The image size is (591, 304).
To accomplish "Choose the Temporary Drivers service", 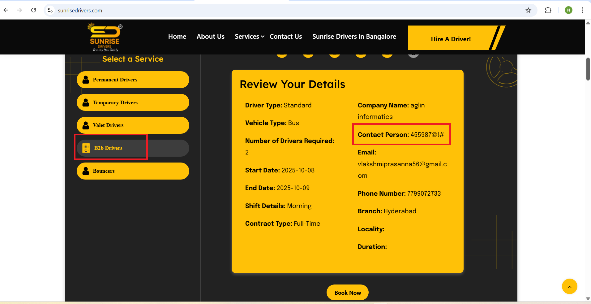I will point(133,102).
